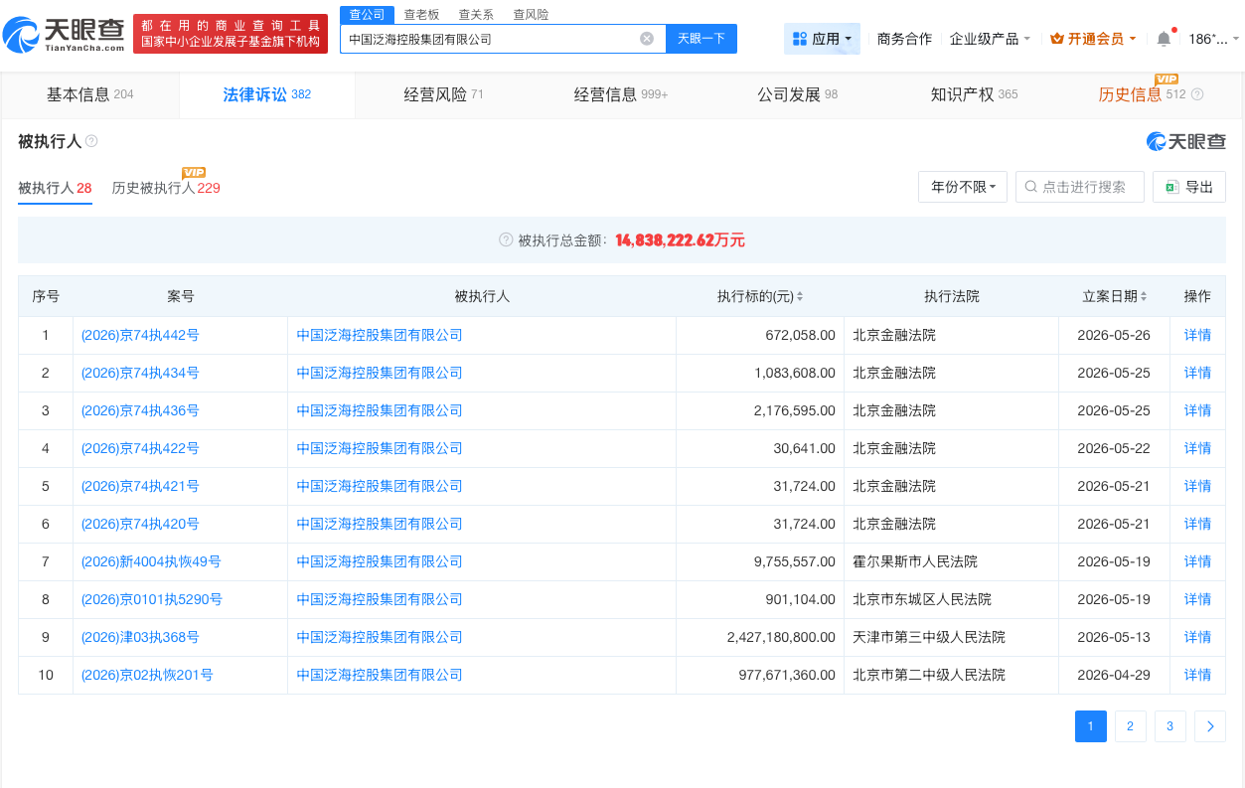The image size is (1245, 788).
Task: Click the red 国家中小企业发展子基金 banner
Action: (x=232, y=34)
